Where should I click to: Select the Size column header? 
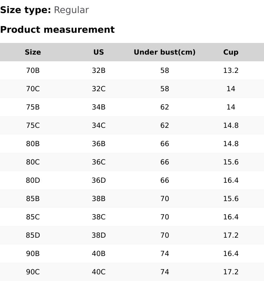(x=33, y=52)
